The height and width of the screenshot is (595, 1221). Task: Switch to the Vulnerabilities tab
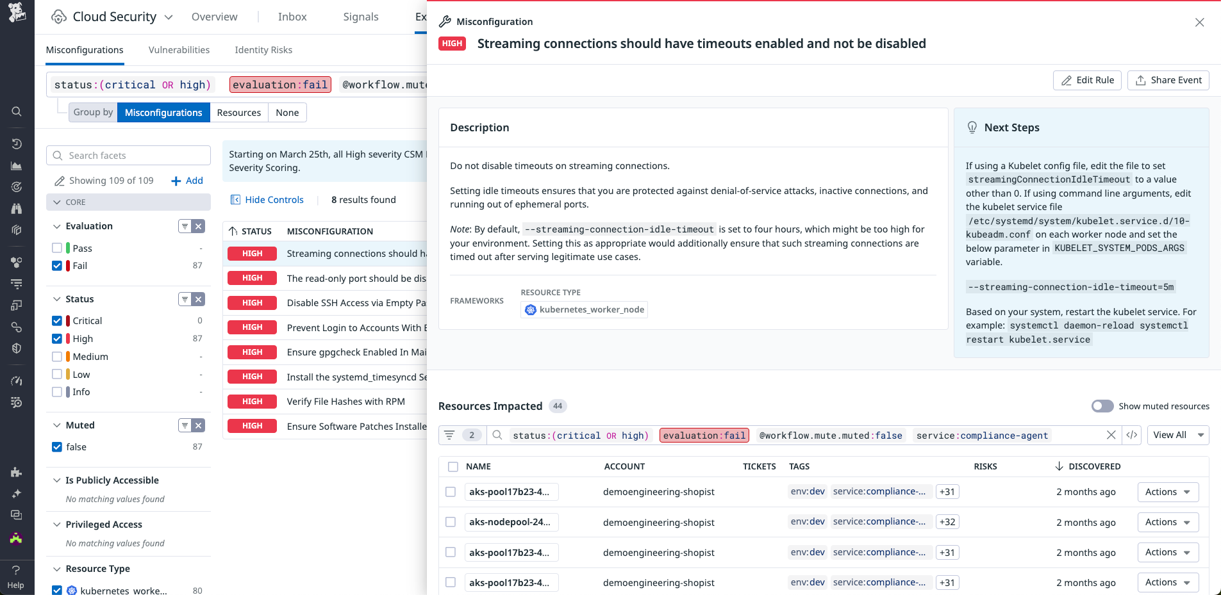click(179, 50)
